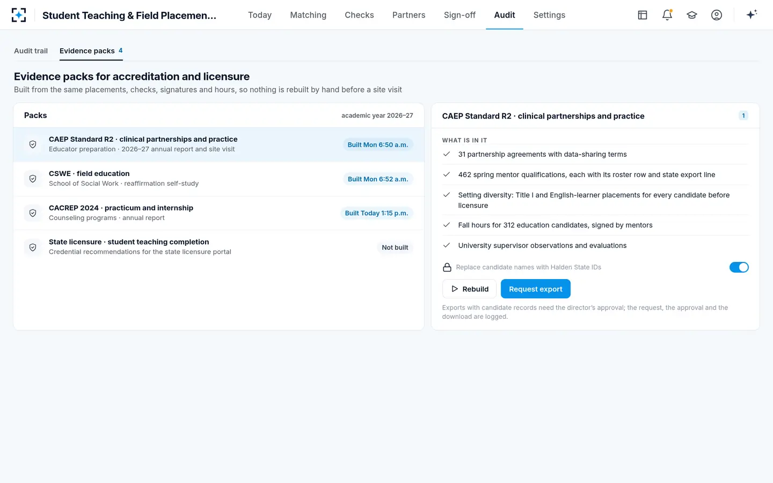Click the Built Mon 6:50 a.m. badge
Image resolution: width=773 pixels, height=483 pixels.
(378, 144)
